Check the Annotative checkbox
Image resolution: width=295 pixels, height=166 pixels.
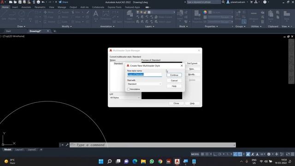click(x=129, y=89)
